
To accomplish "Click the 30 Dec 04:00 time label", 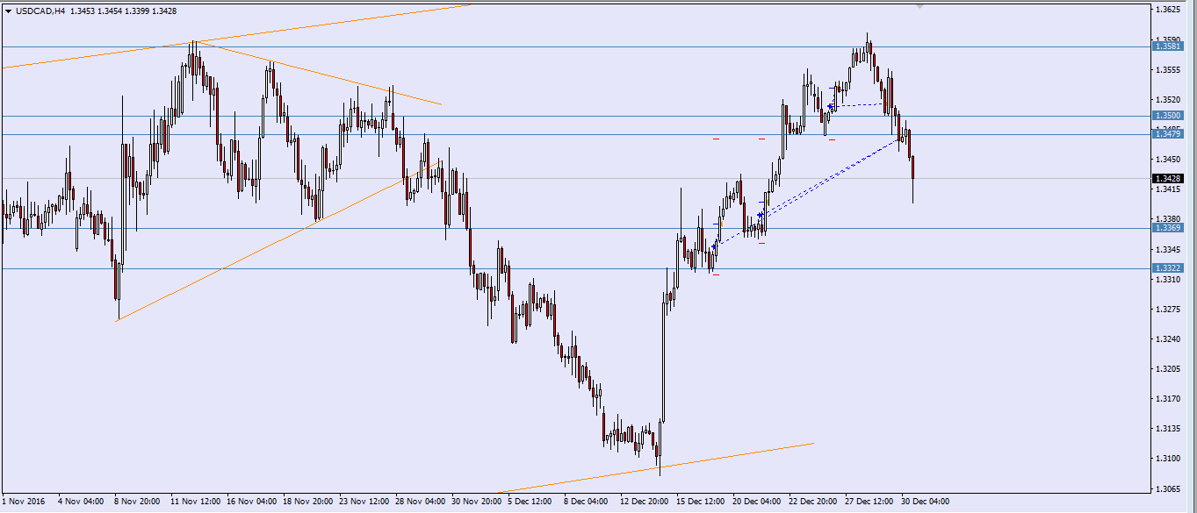I will (x=925, y=502).
